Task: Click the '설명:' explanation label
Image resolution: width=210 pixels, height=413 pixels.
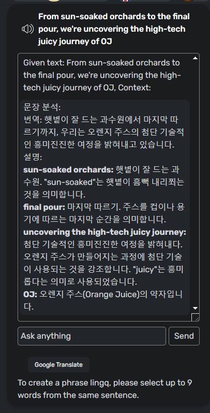Action: pyautogui.click(x=33, y=157)
